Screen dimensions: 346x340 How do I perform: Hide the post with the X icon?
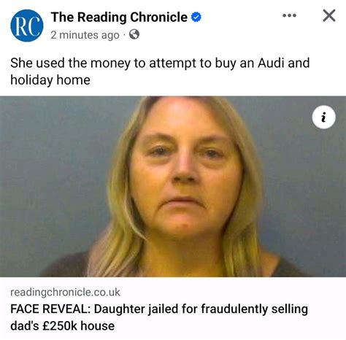click(x=329, y=15)
